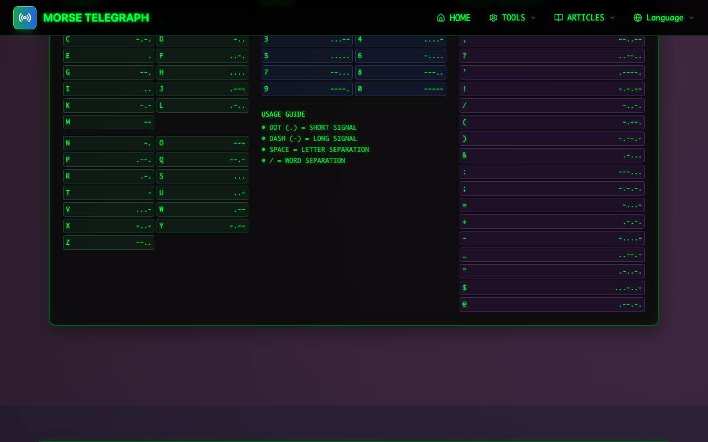The image size is (708, 442).
Task: Select the letter O morse cell
Action: [x=202, y=143]
